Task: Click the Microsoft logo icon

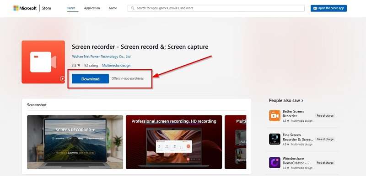Action: coord(16,8)
